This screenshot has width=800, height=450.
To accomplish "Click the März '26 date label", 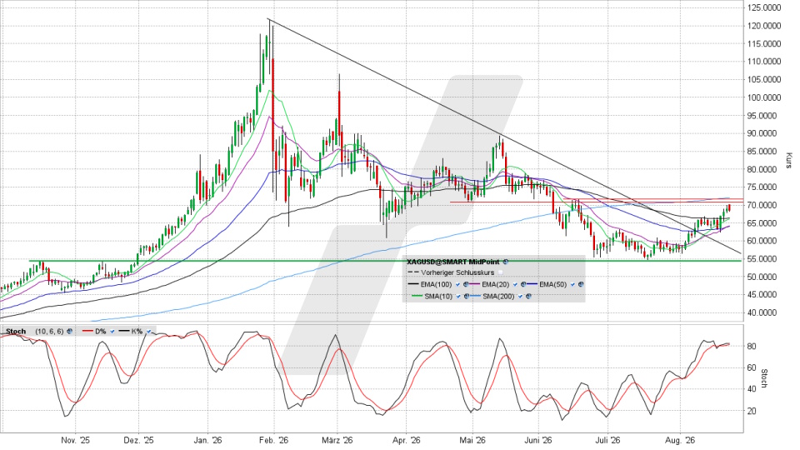I will click(x=337, y=440).
